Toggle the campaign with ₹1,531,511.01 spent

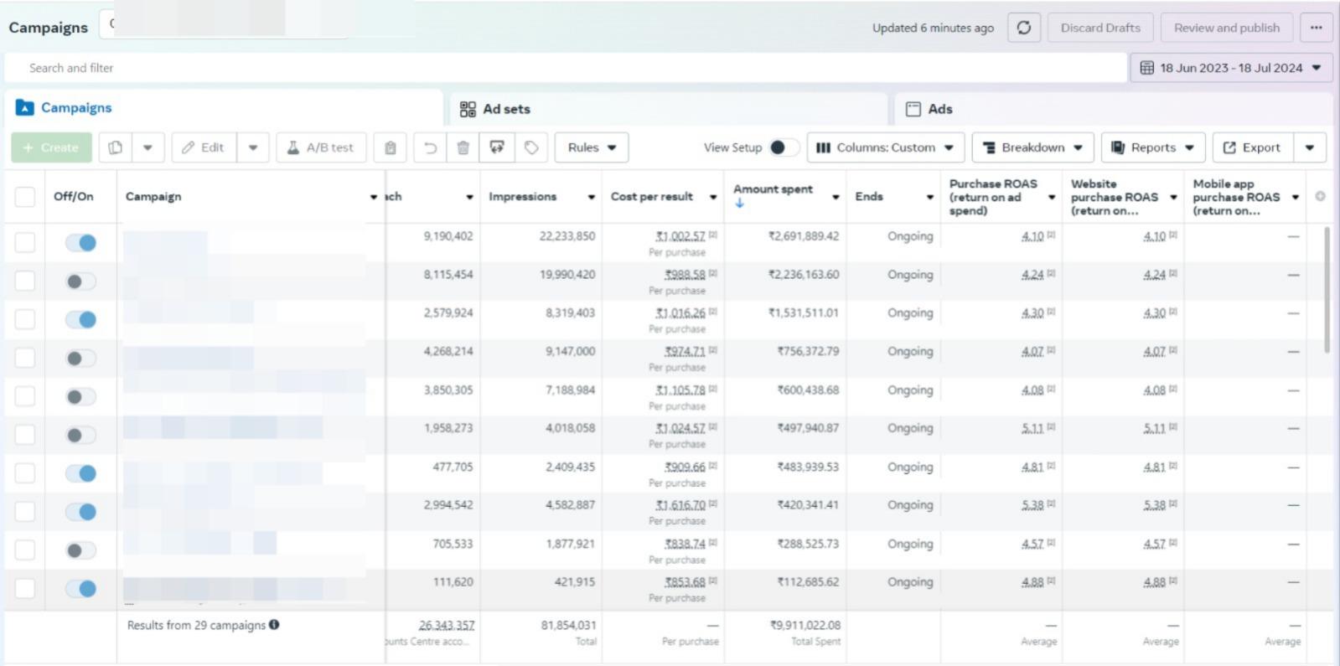81,320
